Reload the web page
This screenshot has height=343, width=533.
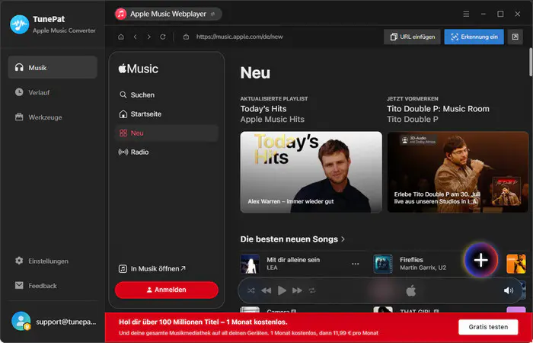click(163, 37)
